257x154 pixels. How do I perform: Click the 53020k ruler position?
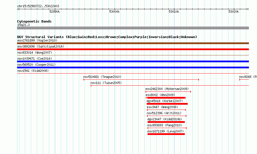click(234, 12)
